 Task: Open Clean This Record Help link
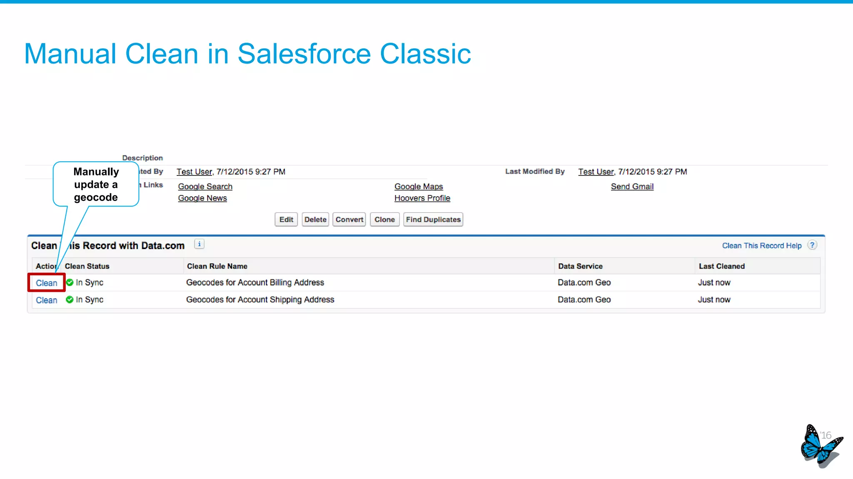click(x=762, y=245)
